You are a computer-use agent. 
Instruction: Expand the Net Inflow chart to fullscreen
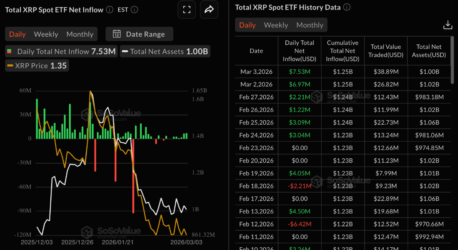tap(187, 9)
